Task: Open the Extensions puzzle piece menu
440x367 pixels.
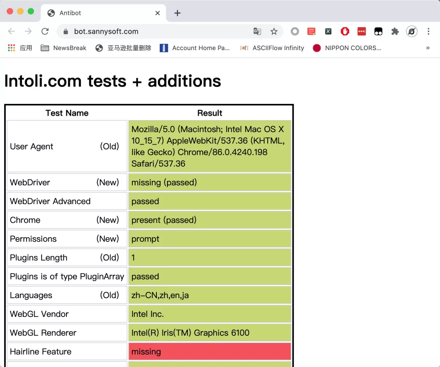Action: [395, 31]
